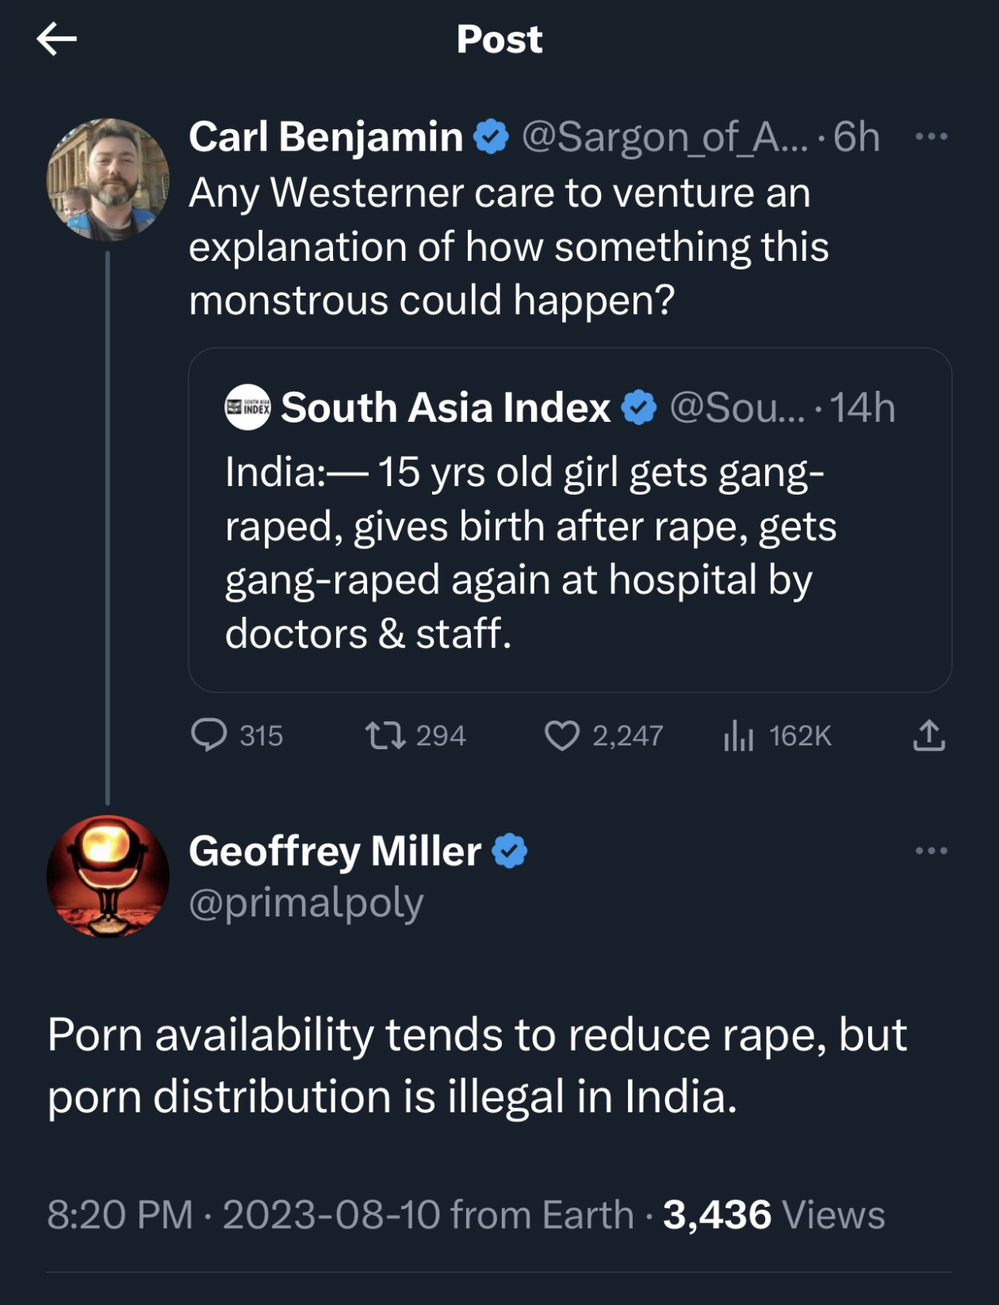This screenshot has height=1305, width=999.
Task: Tap Geoffrey Miller's verified badge
Action: pos(510,851)
